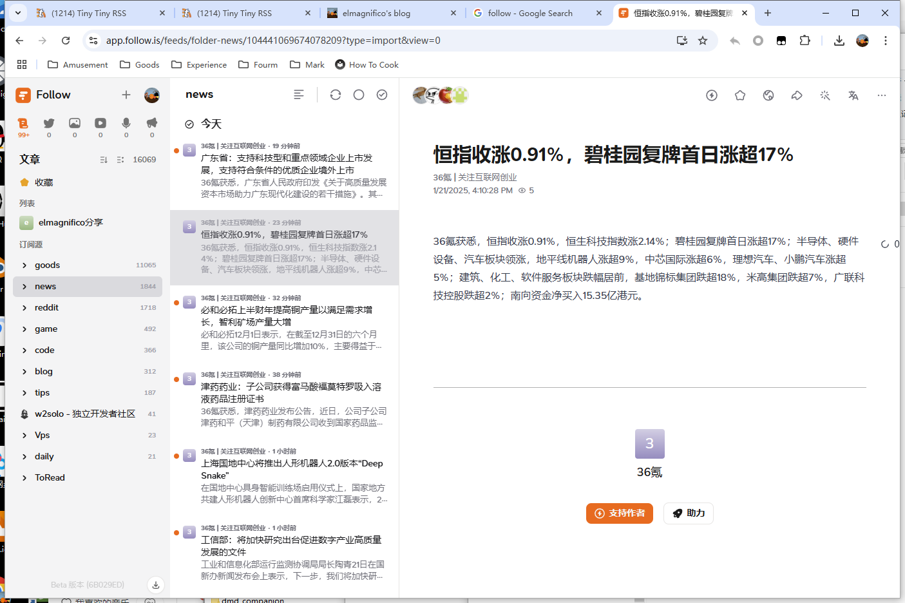
Task: Toggle the 今天 mark-read check circle
Action: tap(189, 124)
